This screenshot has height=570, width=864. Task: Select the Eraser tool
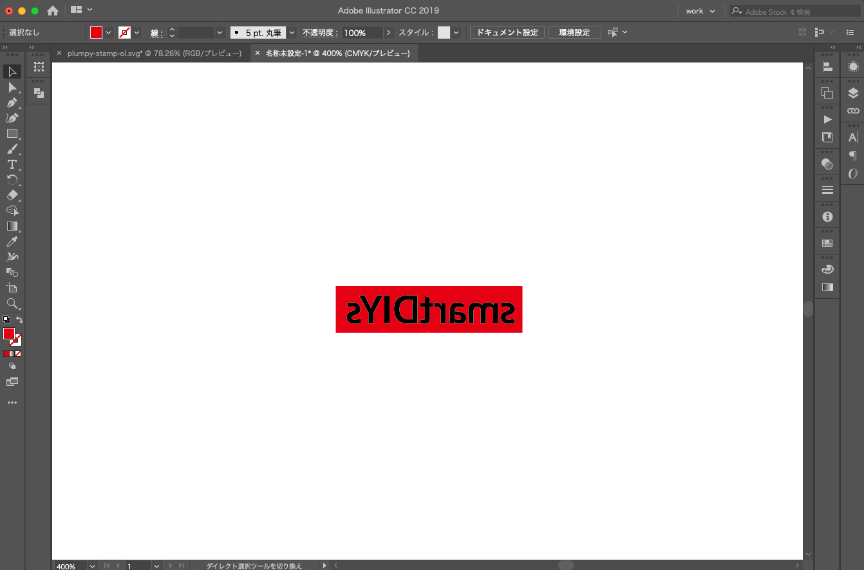(x=12, y=195)
